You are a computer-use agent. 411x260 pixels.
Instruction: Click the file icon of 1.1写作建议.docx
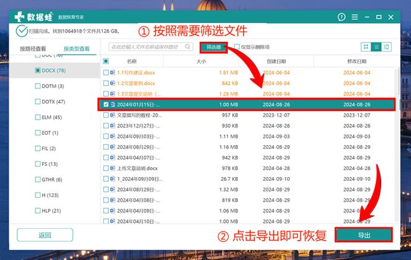[x=113, y=72]
